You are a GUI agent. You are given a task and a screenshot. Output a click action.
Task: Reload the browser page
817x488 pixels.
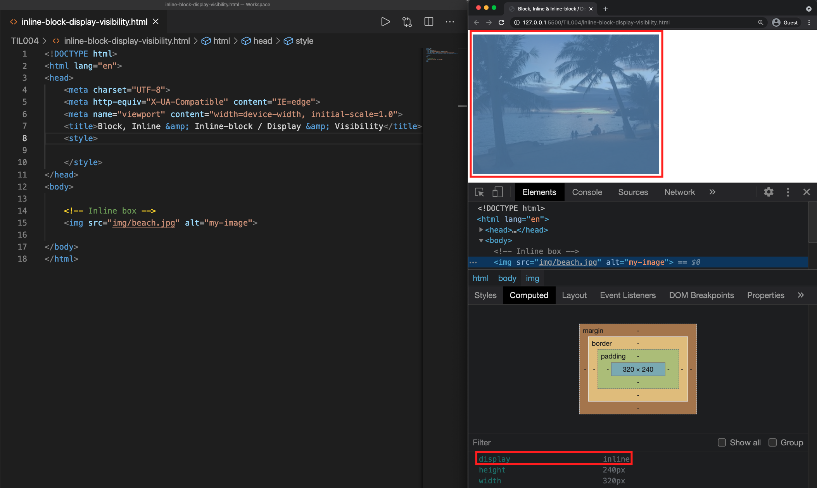tap(501, 22)
